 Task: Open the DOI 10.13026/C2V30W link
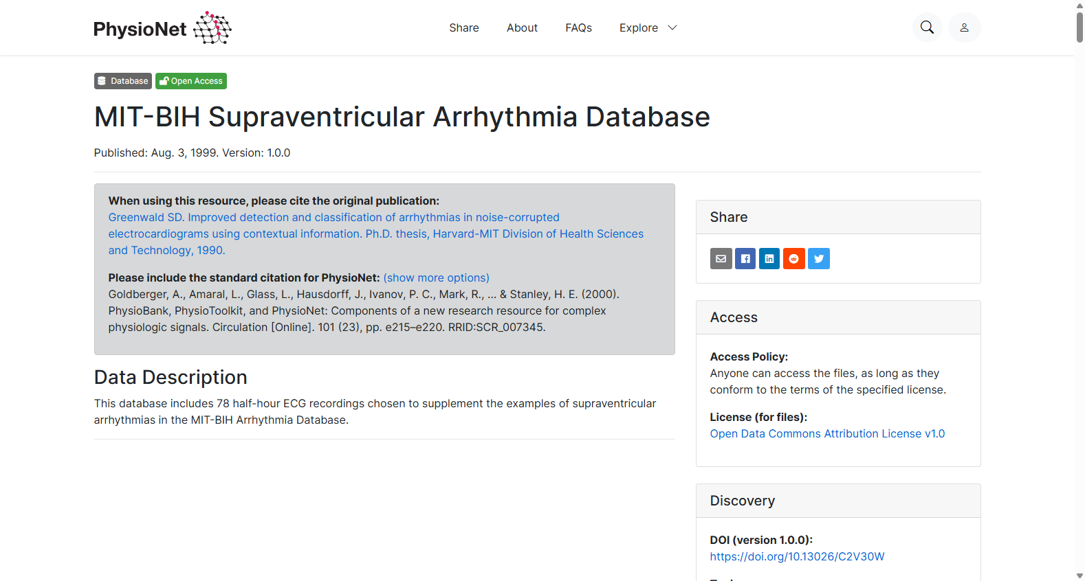pyautogui.click(x=797, y=556)
